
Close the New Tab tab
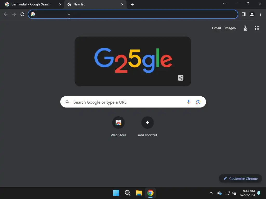point(122,5)
